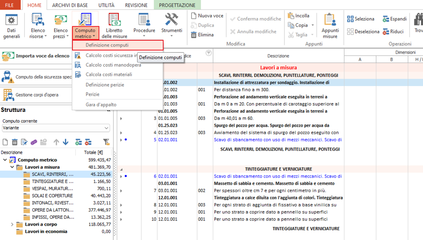Click new page icon in Struttura toolbar
Viewport: 423px width, 240px height.
(5, 142)
